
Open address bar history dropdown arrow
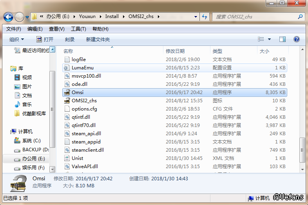click(x=196, y=17)
